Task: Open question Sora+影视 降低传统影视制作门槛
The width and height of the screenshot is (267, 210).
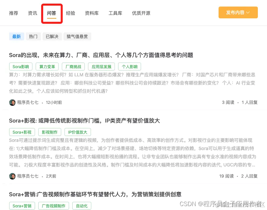Action: coord(84,121)
